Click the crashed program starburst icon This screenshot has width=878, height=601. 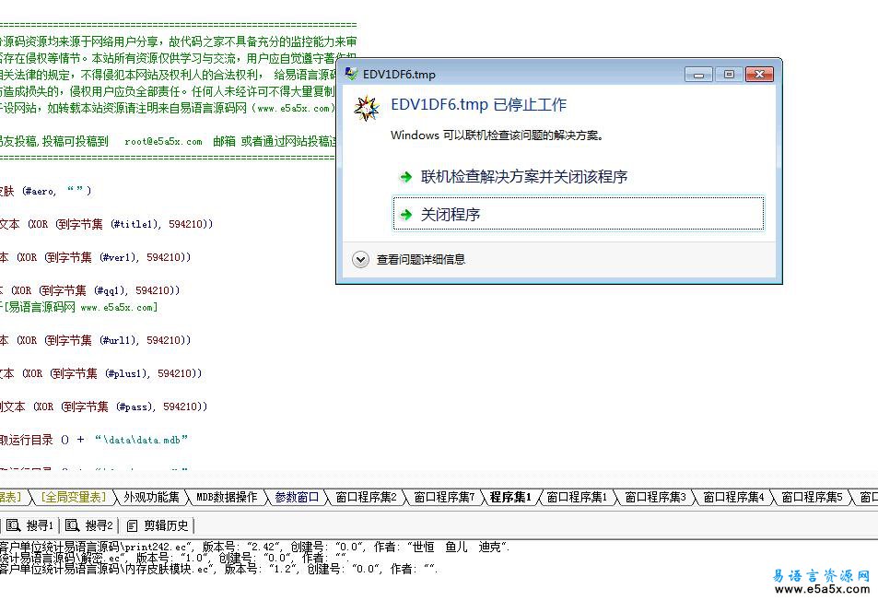tap(368, 108)
